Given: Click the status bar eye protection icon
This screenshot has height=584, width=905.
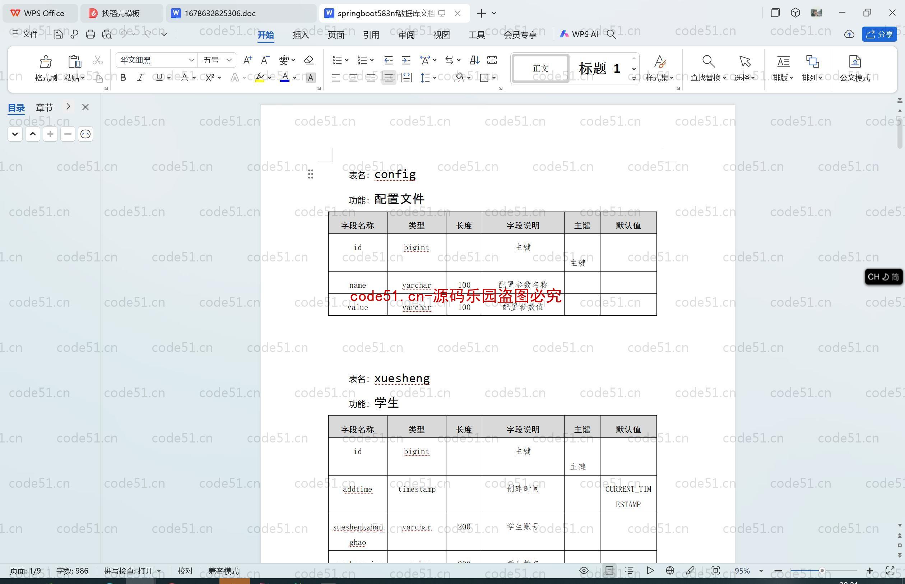Looking at the screenshot, I should [x=584, y=570].
